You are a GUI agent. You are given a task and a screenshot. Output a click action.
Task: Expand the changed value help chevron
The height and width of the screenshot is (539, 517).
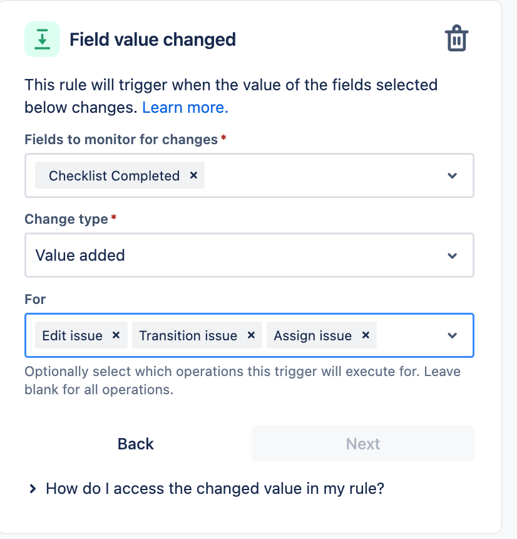(33, 489)
